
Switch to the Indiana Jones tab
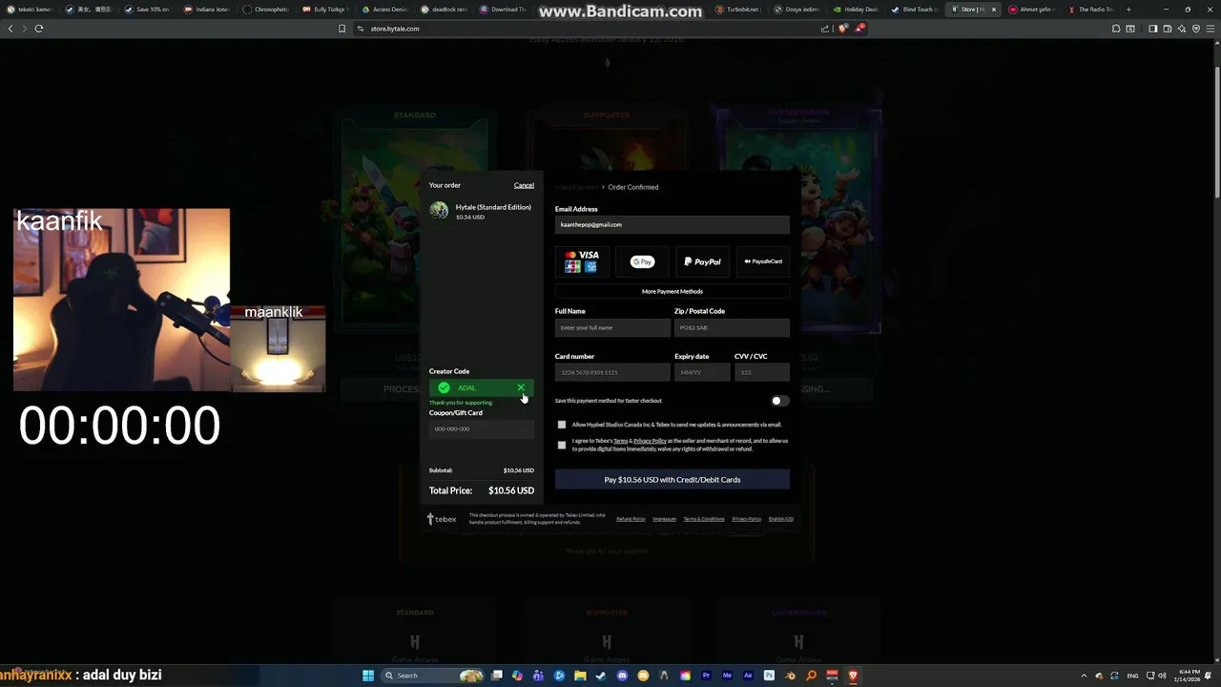point(206,10)
